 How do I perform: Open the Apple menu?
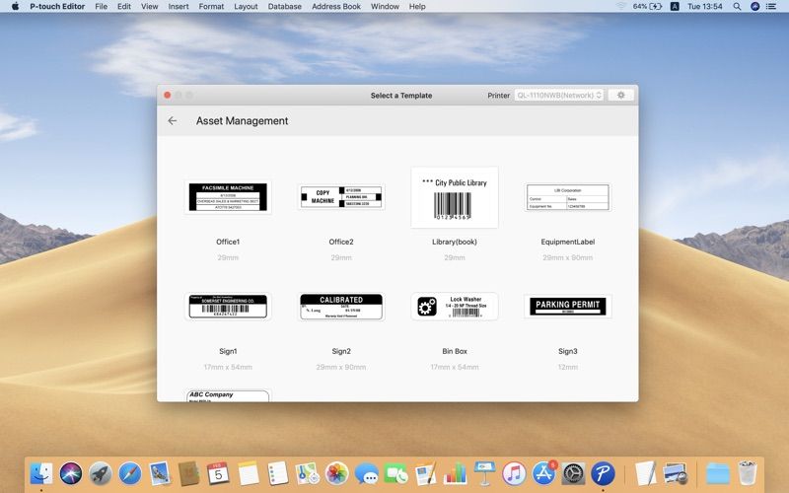15,7
